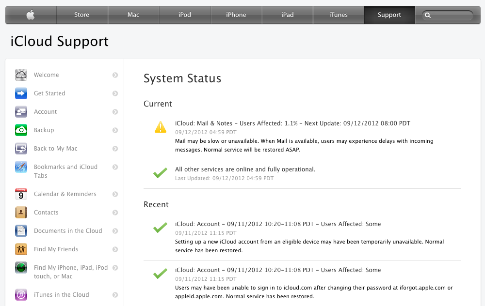Open Back to My Mac link
The width and height of the screenshot is (485, 306).
[56, 149]
